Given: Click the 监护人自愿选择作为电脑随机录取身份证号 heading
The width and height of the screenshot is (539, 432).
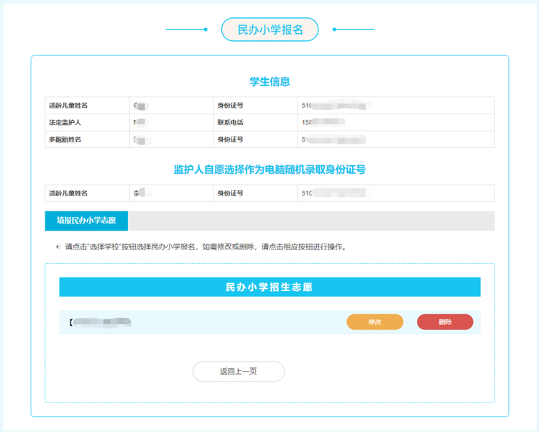Looking at the screenshot, I should (x=269, y=170).
